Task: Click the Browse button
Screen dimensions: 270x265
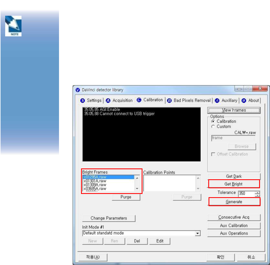Action: (242, 146)
